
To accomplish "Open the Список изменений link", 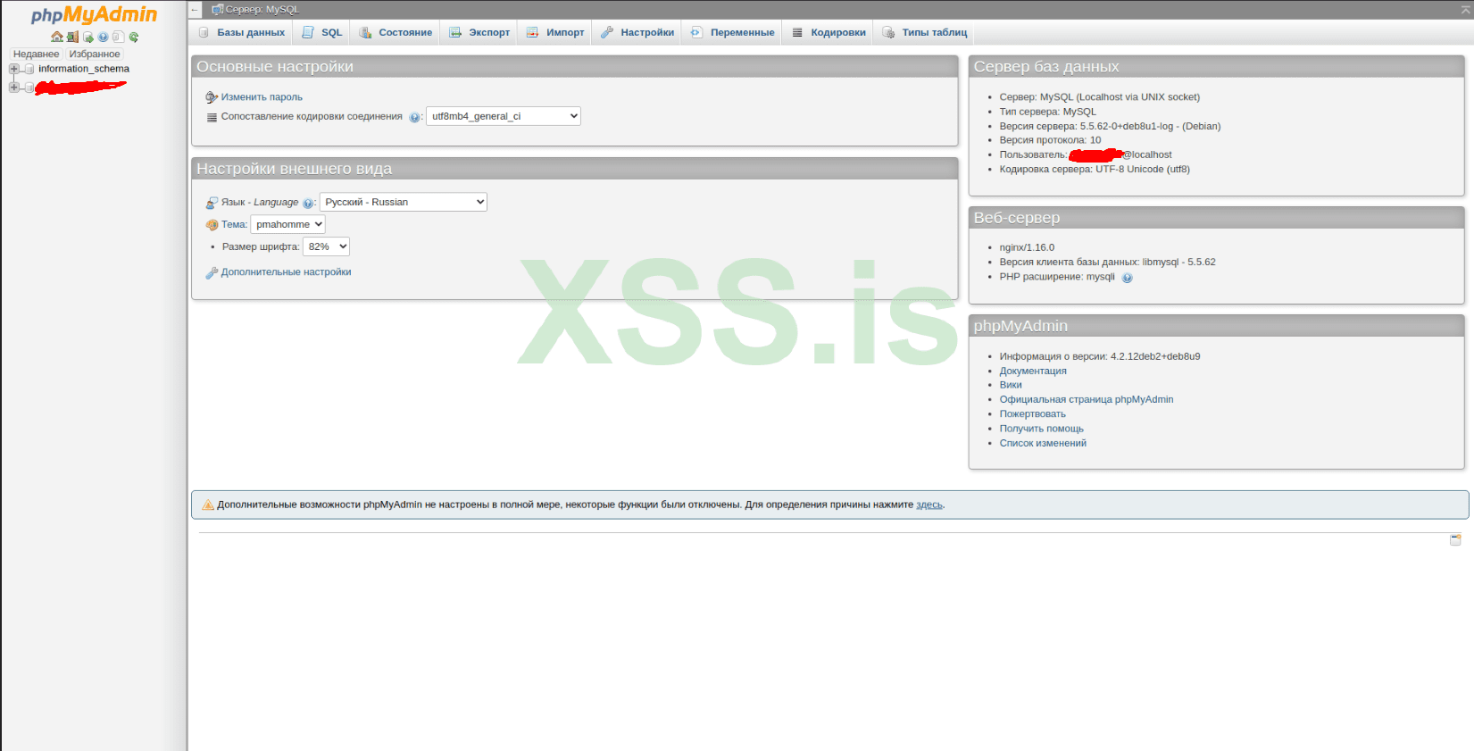I will point(1043,443).
